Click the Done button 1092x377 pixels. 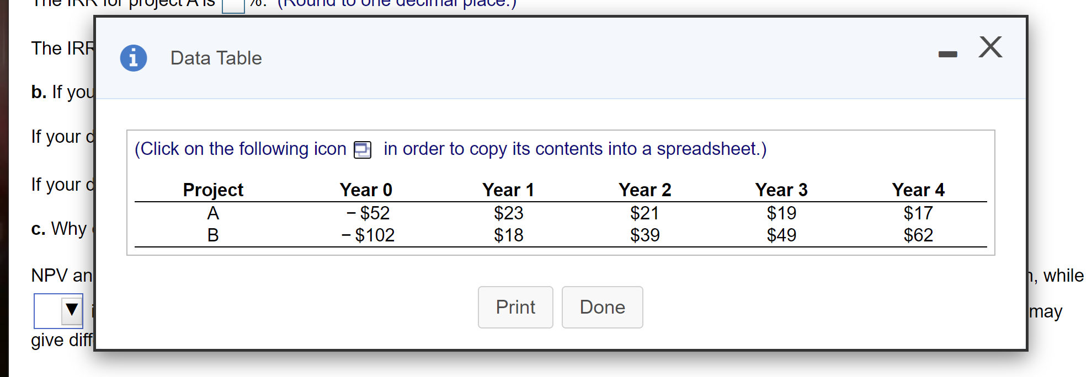tap(601, 308)
